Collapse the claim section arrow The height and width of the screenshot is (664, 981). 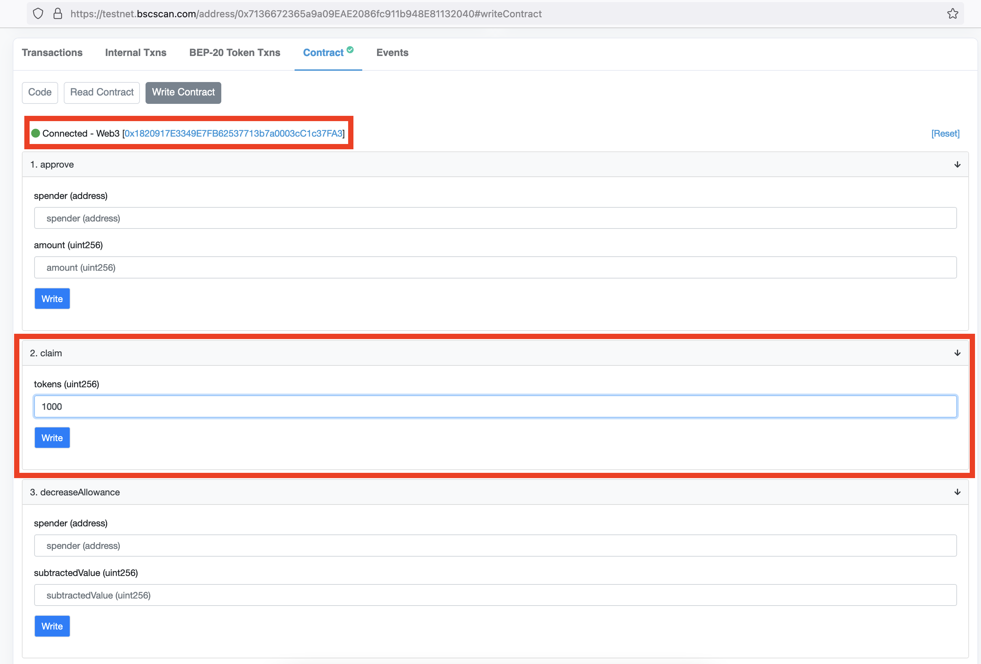[957, 353]
